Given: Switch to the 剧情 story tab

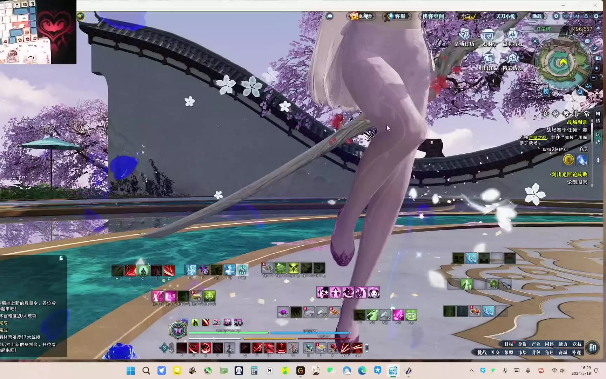Looking at the screenshot, I should point(598,117).
